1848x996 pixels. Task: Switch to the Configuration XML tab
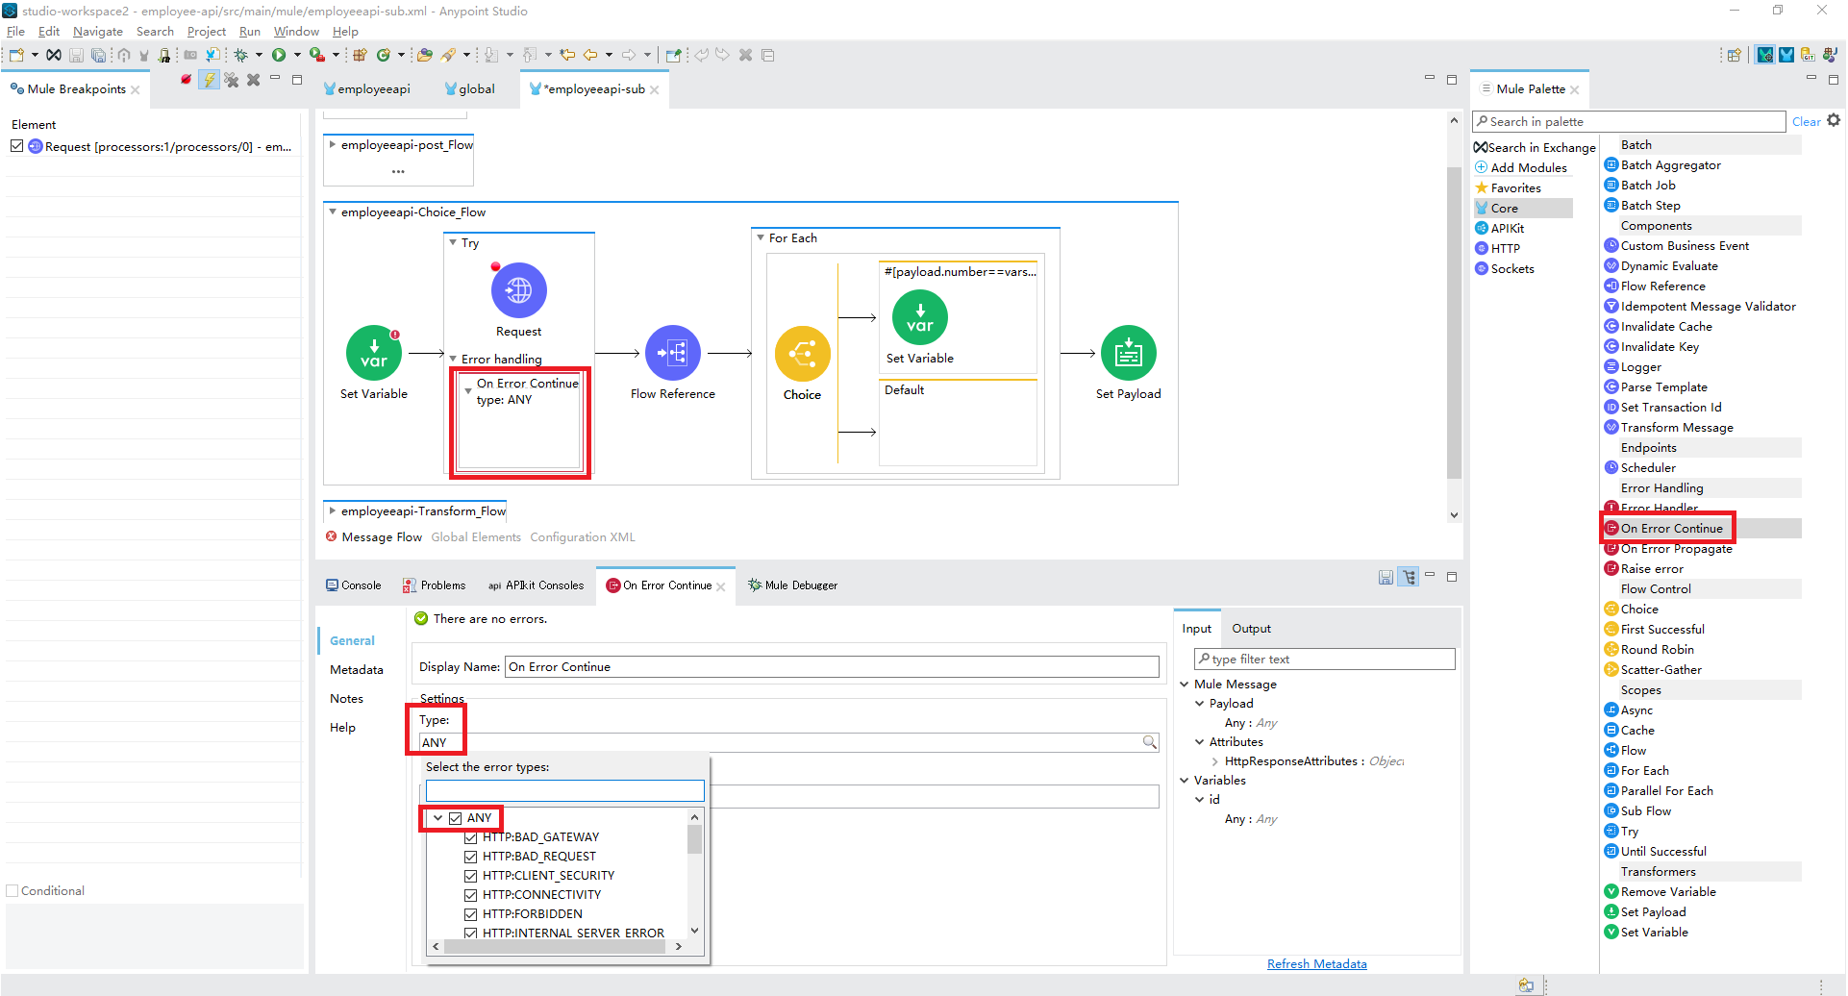tap(583, 537)
